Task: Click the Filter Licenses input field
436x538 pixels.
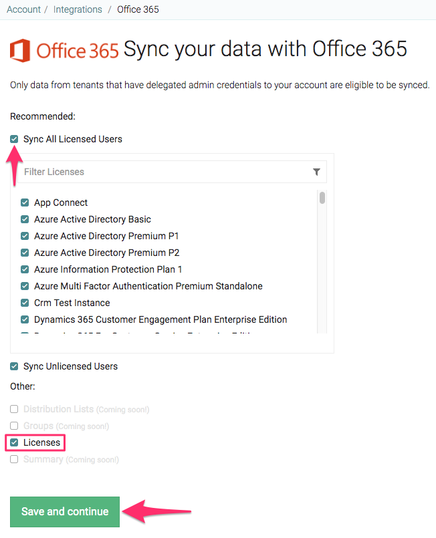Action: (x=160, y=172)
